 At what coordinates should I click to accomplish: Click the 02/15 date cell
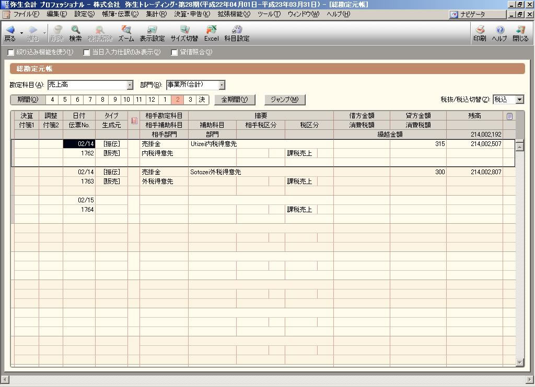79,200
